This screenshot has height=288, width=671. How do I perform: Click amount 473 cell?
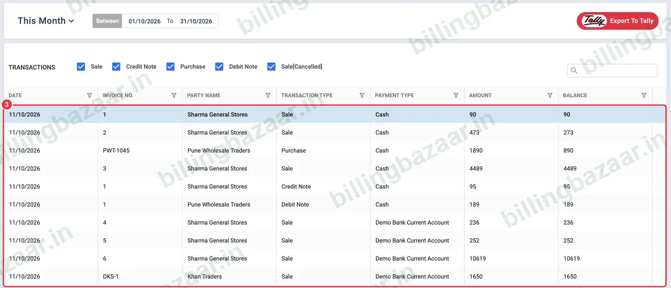pos(474,133)
